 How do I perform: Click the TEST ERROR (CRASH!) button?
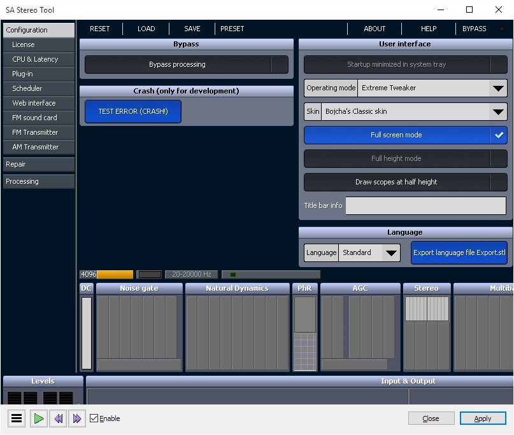click(x=133, y=112)
